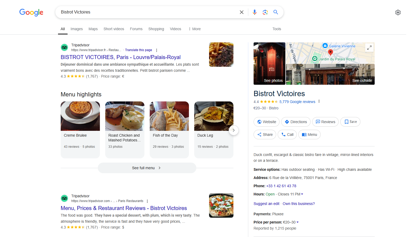Call the restaurant using the Call button
This screenshot has width=407, height=237.
click(x=287, y=135)
